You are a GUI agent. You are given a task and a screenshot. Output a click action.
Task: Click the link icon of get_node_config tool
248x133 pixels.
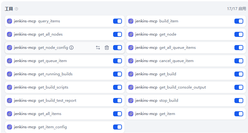[9, 48]
